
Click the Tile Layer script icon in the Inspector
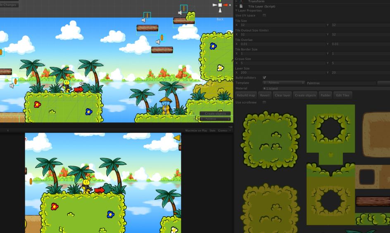241,6
